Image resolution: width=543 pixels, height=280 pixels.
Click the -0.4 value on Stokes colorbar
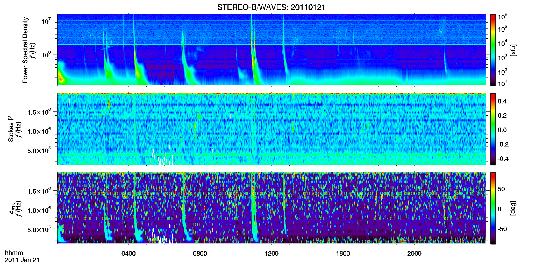503,159
